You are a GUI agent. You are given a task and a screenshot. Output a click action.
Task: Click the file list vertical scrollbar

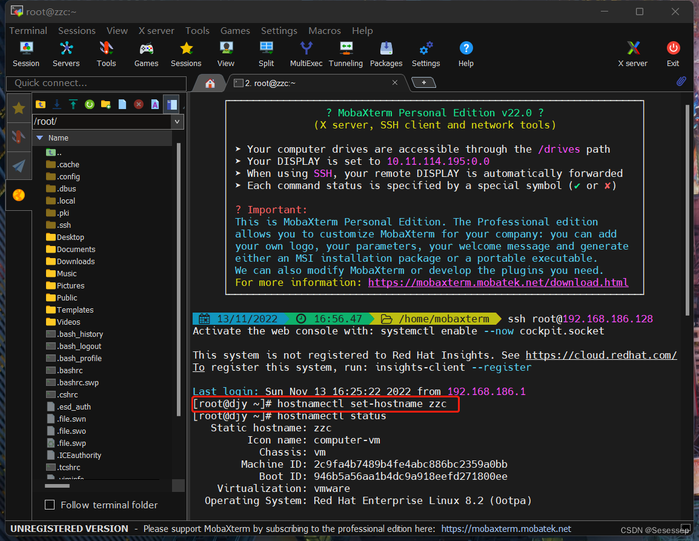point(178,279)
